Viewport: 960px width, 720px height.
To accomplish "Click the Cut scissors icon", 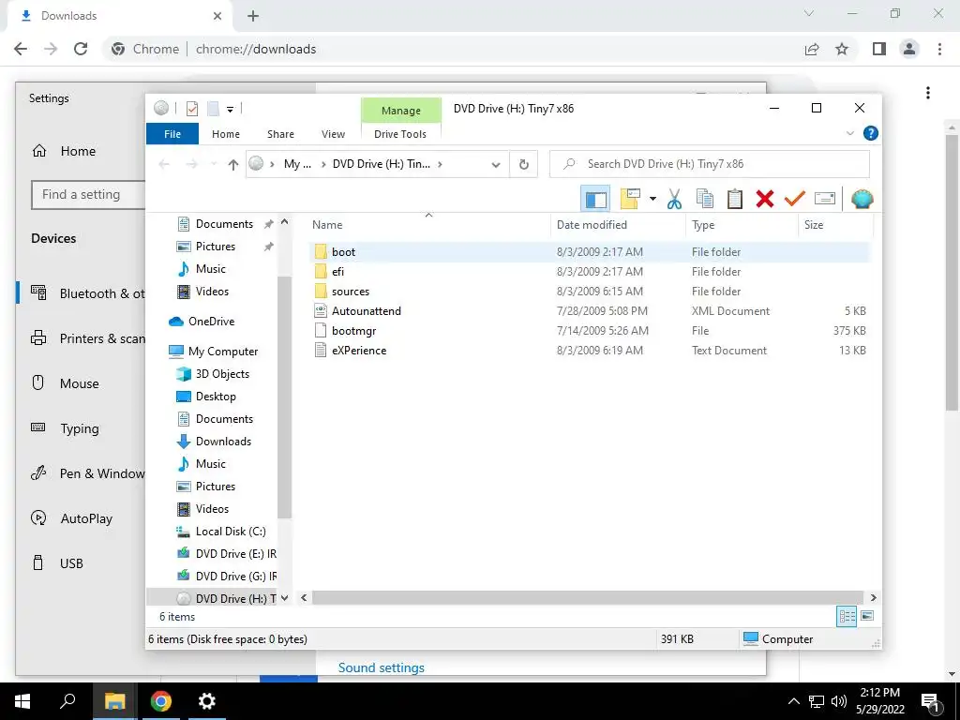I will tap(674, 199).
